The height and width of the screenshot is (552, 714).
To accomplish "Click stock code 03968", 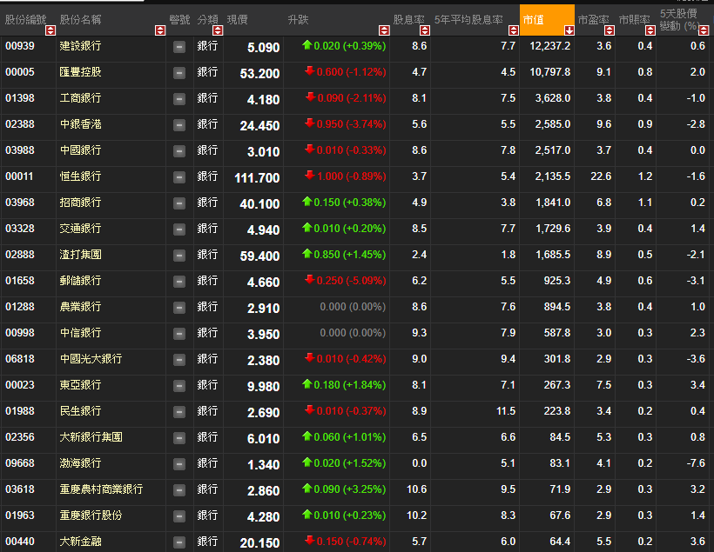I will [19, 203].
